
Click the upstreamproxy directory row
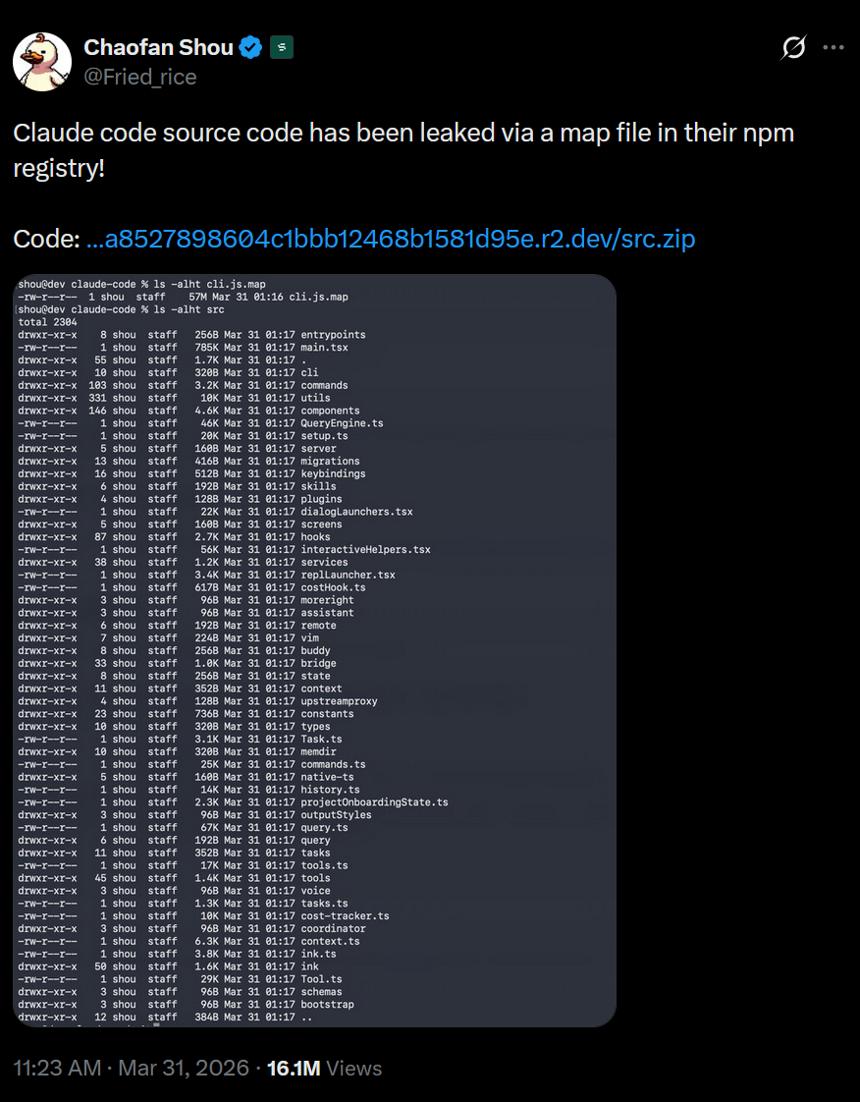[x=198, y=701]
